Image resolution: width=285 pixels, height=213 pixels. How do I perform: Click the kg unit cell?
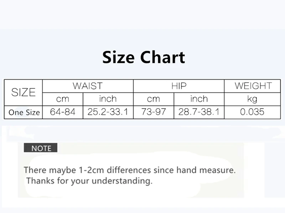(253, 99)
